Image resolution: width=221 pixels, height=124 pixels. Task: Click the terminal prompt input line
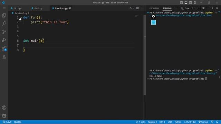click(178, 79)
